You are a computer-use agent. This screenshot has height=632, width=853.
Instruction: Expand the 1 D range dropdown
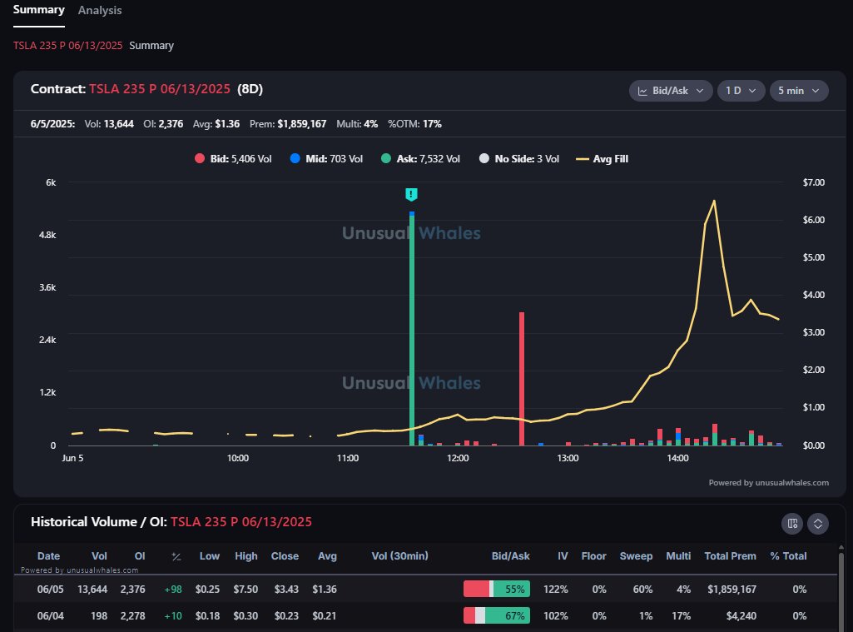click(741, 91)
